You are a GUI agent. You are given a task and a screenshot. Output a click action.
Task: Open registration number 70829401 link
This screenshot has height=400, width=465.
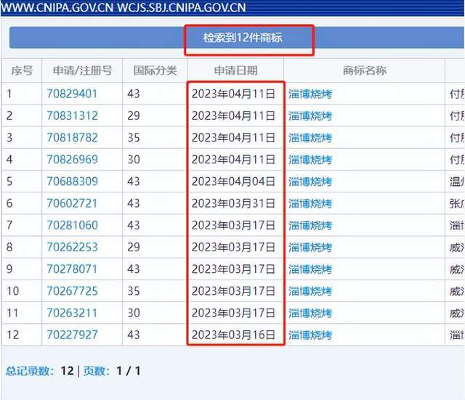point(72,94)
